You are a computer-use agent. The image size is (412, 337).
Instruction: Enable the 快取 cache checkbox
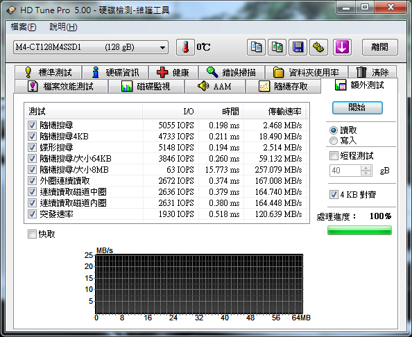tap(32, 234)
